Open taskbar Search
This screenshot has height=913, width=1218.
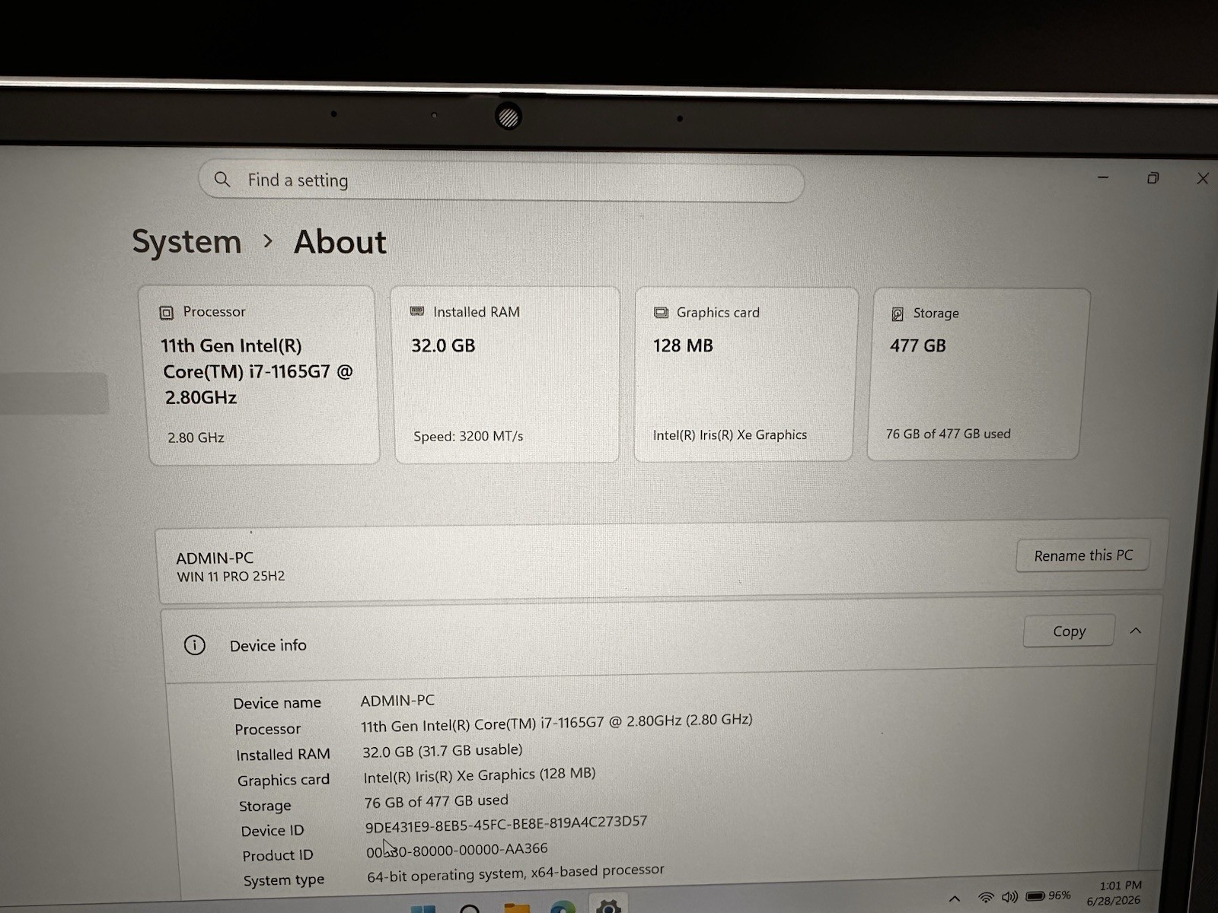(470, 908)
